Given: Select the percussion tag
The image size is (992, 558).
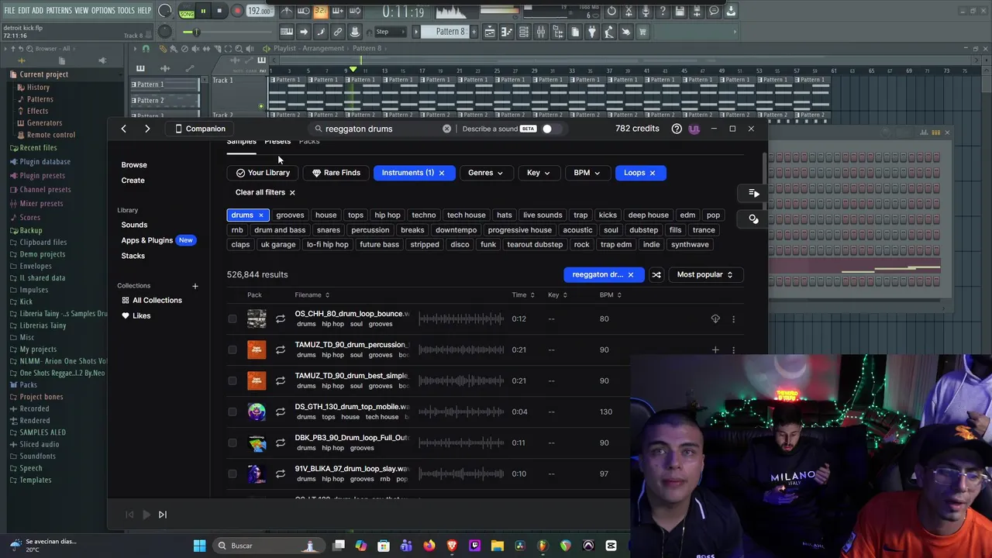Looking at the screenshot, I should pyautogui.click(x=370, y=229).
